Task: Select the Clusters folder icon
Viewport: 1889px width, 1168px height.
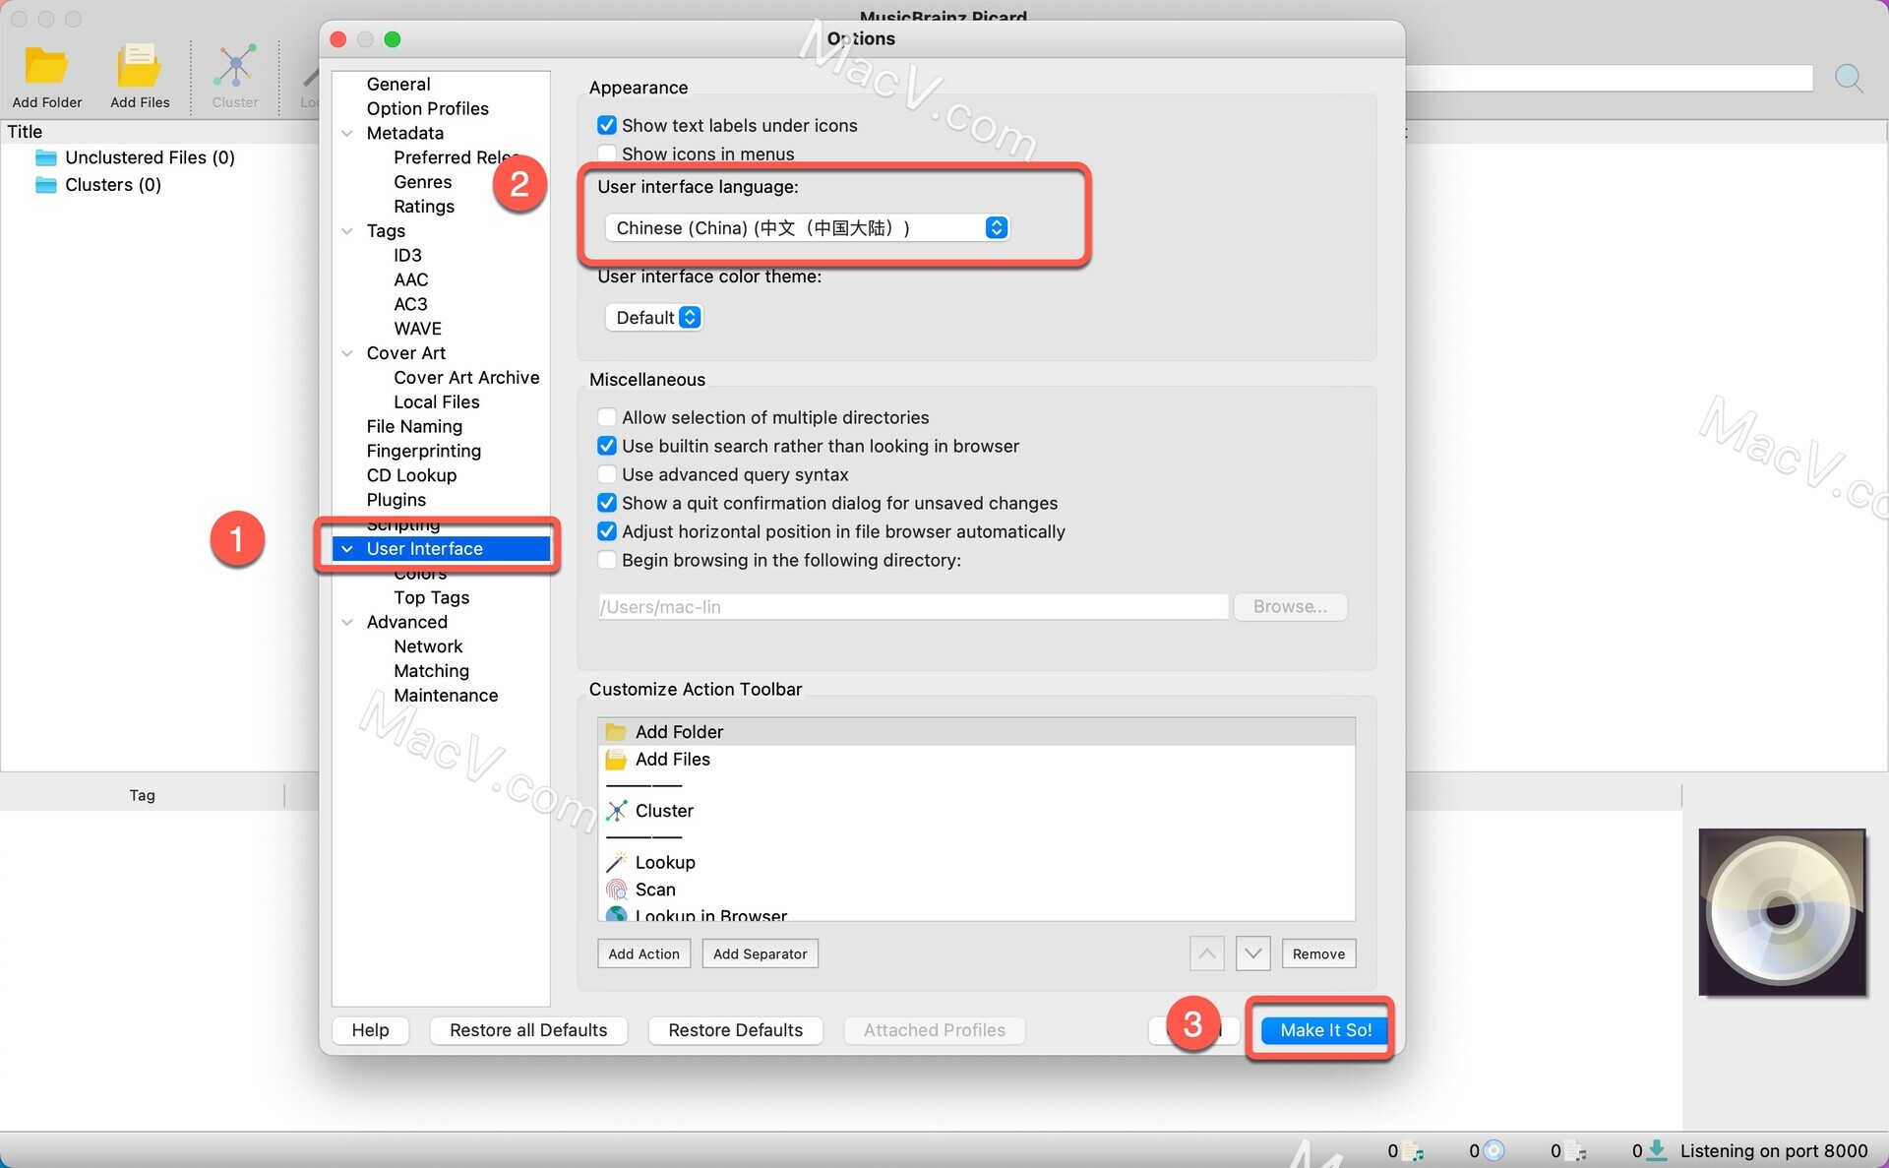Action: (46, 185)
